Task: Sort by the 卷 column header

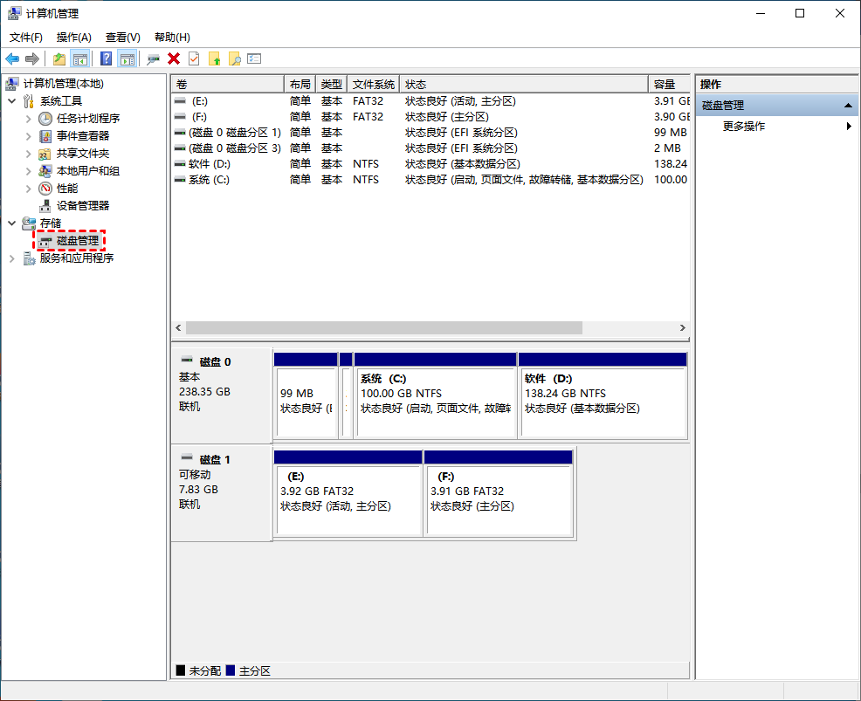Action: (x=227, y=84)
